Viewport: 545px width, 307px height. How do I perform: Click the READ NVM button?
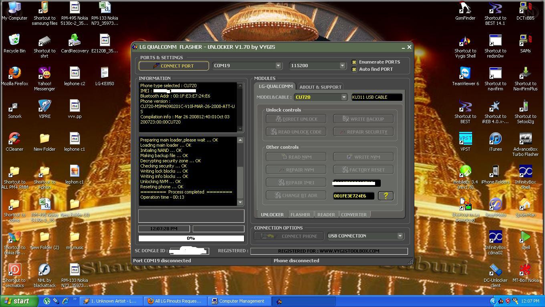(296, 157)
